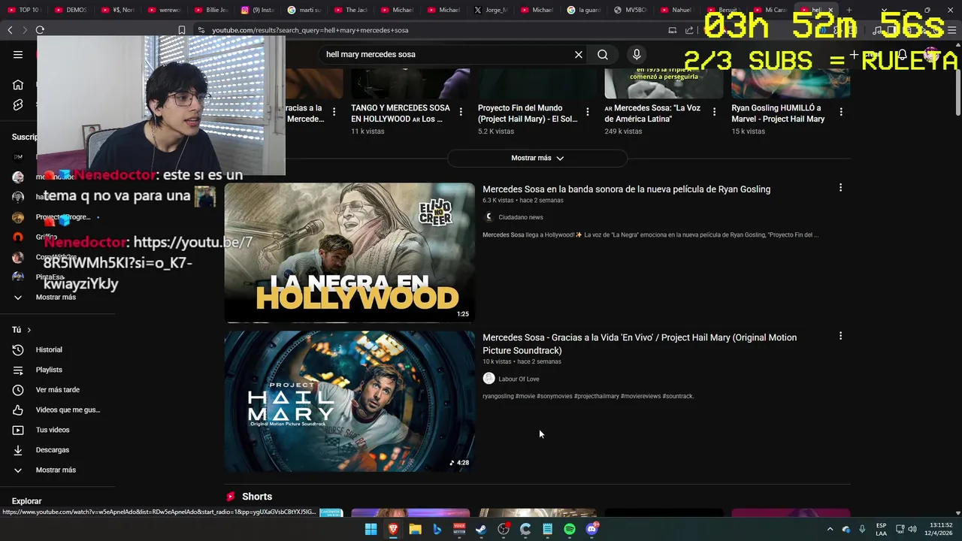Screen dimensions: 962x541
Task: Open options for 'Proyecto Fin del Mundo' video
Action: 588,112
